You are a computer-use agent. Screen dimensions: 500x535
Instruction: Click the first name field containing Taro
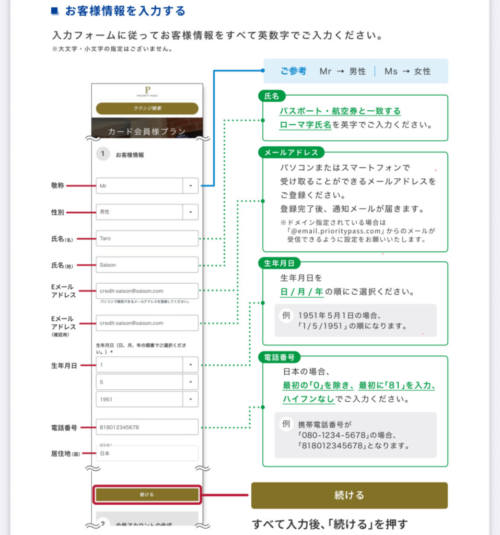click(x=147, y=238)
